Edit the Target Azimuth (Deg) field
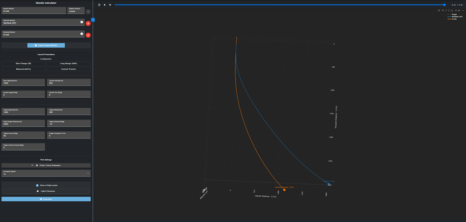This screenshot has width=466, height=222. pos(69,123)
